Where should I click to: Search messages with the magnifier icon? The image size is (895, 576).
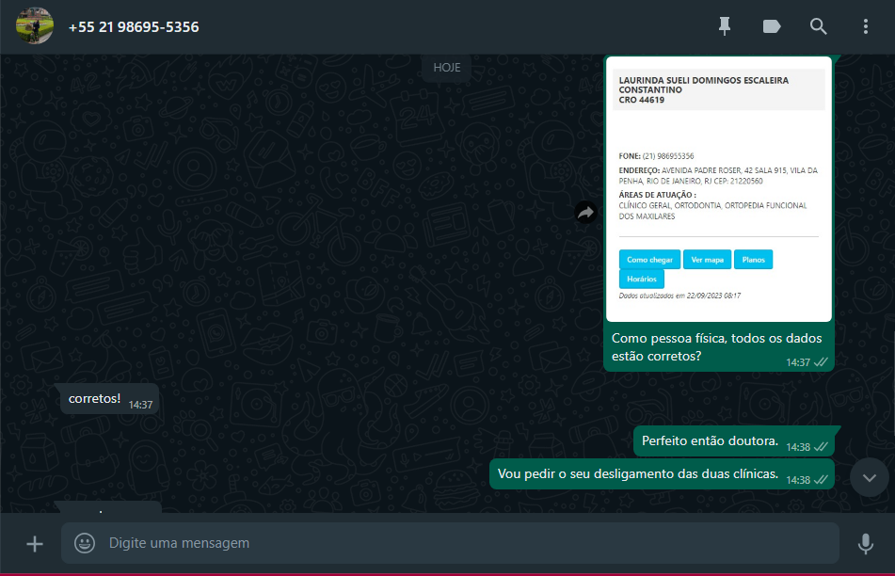(x=818, y=26)
